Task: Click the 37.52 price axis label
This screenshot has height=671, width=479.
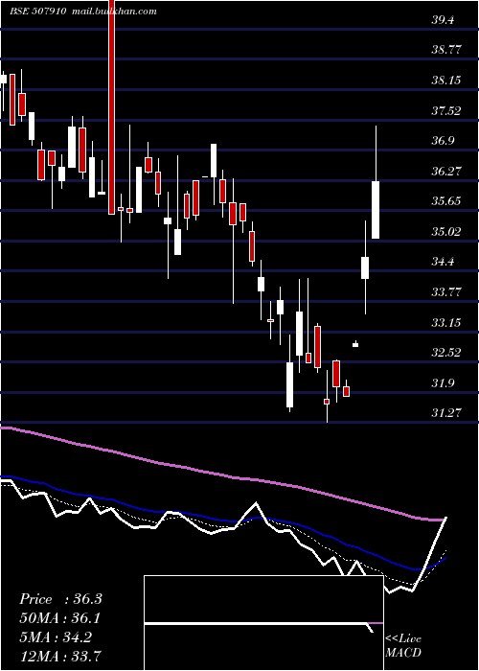Action: 446,110
